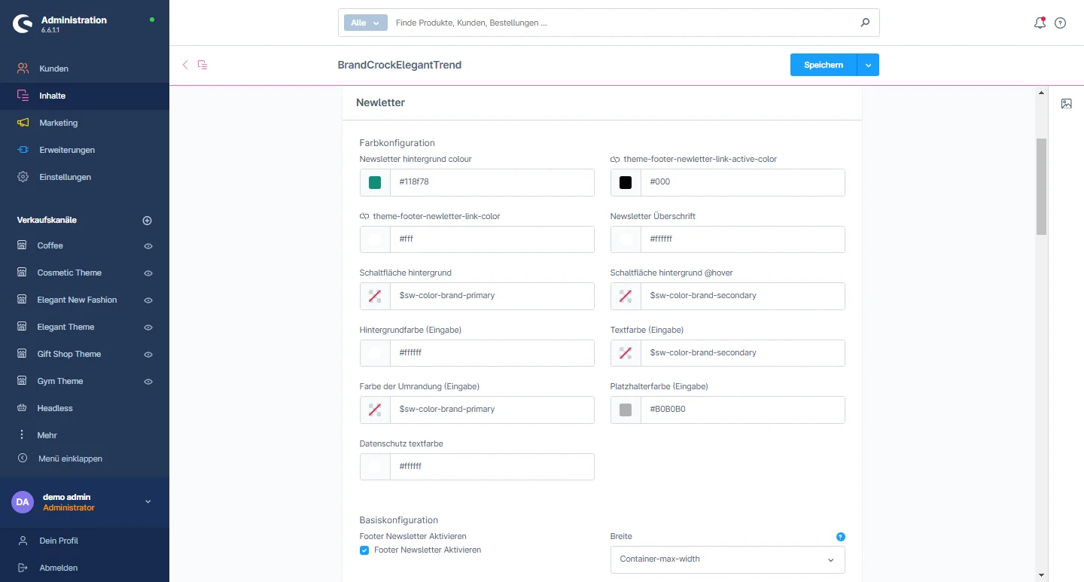Toggle visibility eye for Coffee channel

[x=148, y=246]
